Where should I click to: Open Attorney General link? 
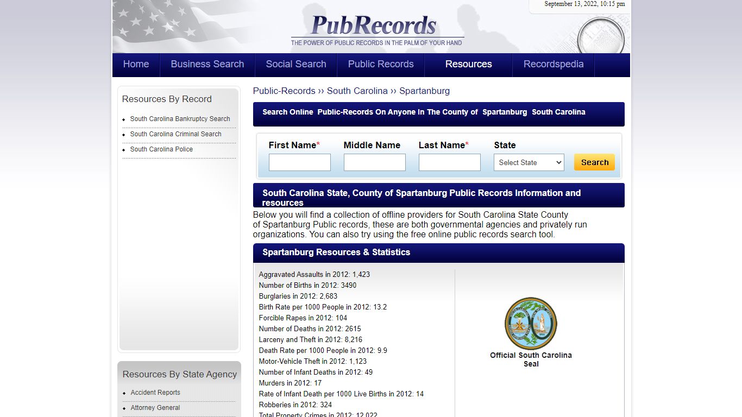(x=155, y=408)
